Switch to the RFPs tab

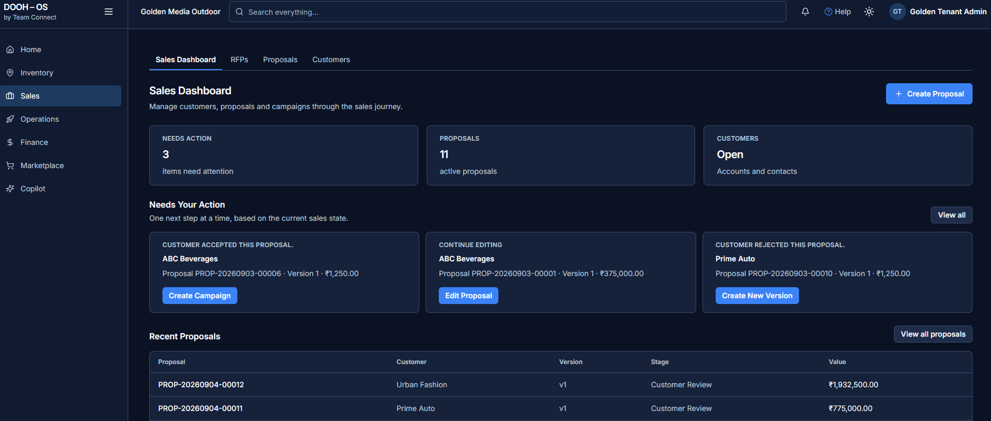click(x=239, y=60)
